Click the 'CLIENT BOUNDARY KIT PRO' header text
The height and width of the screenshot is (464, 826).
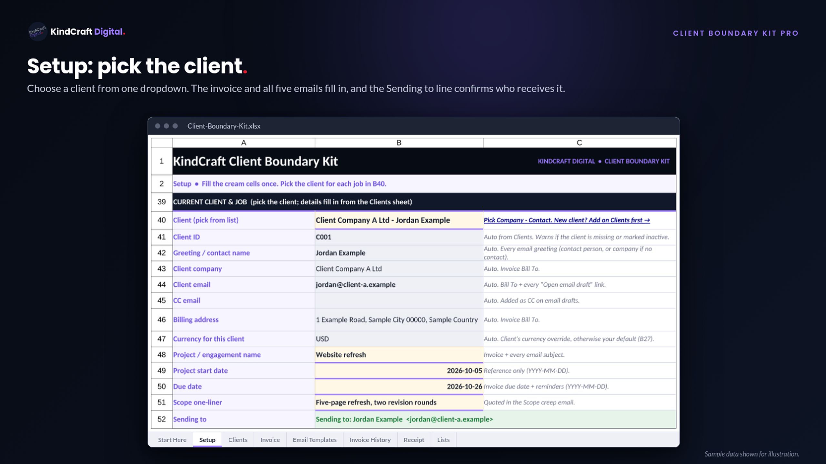(x=736, y=33)
